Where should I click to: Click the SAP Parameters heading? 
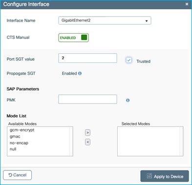(x=23, y=89)
